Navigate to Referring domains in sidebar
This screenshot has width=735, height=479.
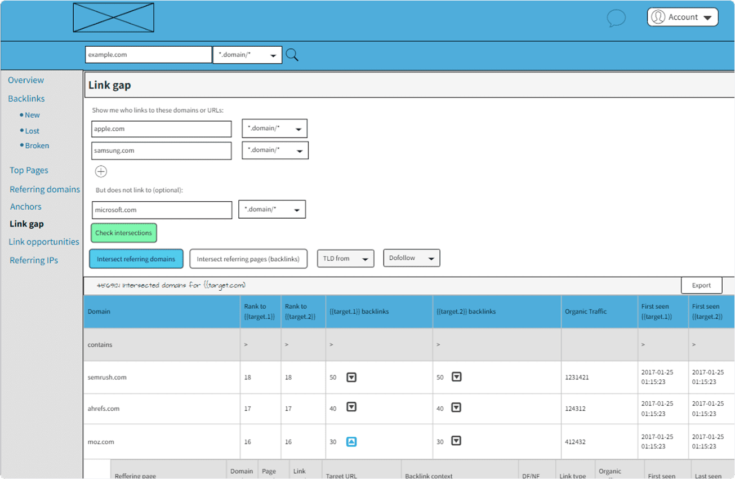pyautogui.click(x=44, y=189)
